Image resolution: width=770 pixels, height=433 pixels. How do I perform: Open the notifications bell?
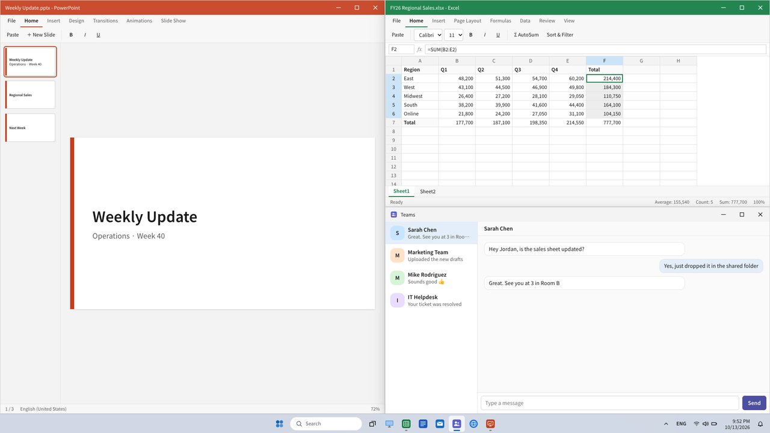[x=760, y=424]
